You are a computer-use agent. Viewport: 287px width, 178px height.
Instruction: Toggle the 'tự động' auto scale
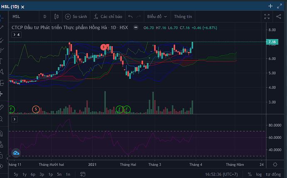pyautogui.click(x=273, y=174)
